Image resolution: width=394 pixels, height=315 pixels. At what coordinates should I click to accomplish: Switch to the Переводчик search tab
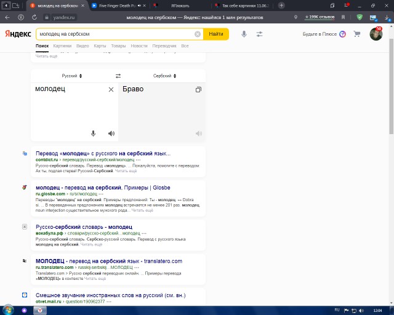[x=164, y=46]
